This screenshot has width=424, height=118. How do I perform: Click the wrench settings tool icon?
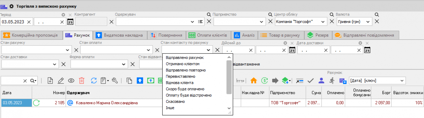[x=115, y=81]
